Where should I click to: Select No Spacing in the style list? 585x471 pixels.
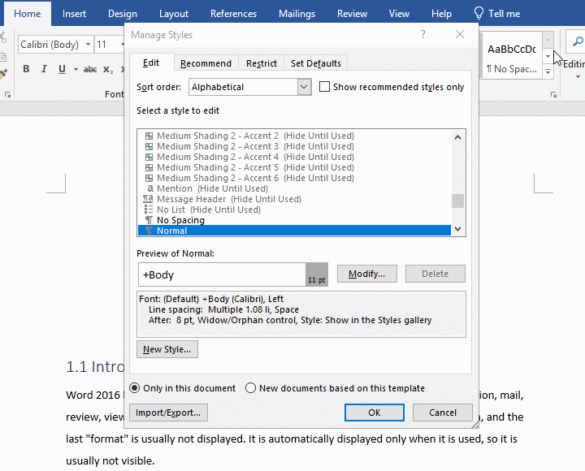pos(180,220)
